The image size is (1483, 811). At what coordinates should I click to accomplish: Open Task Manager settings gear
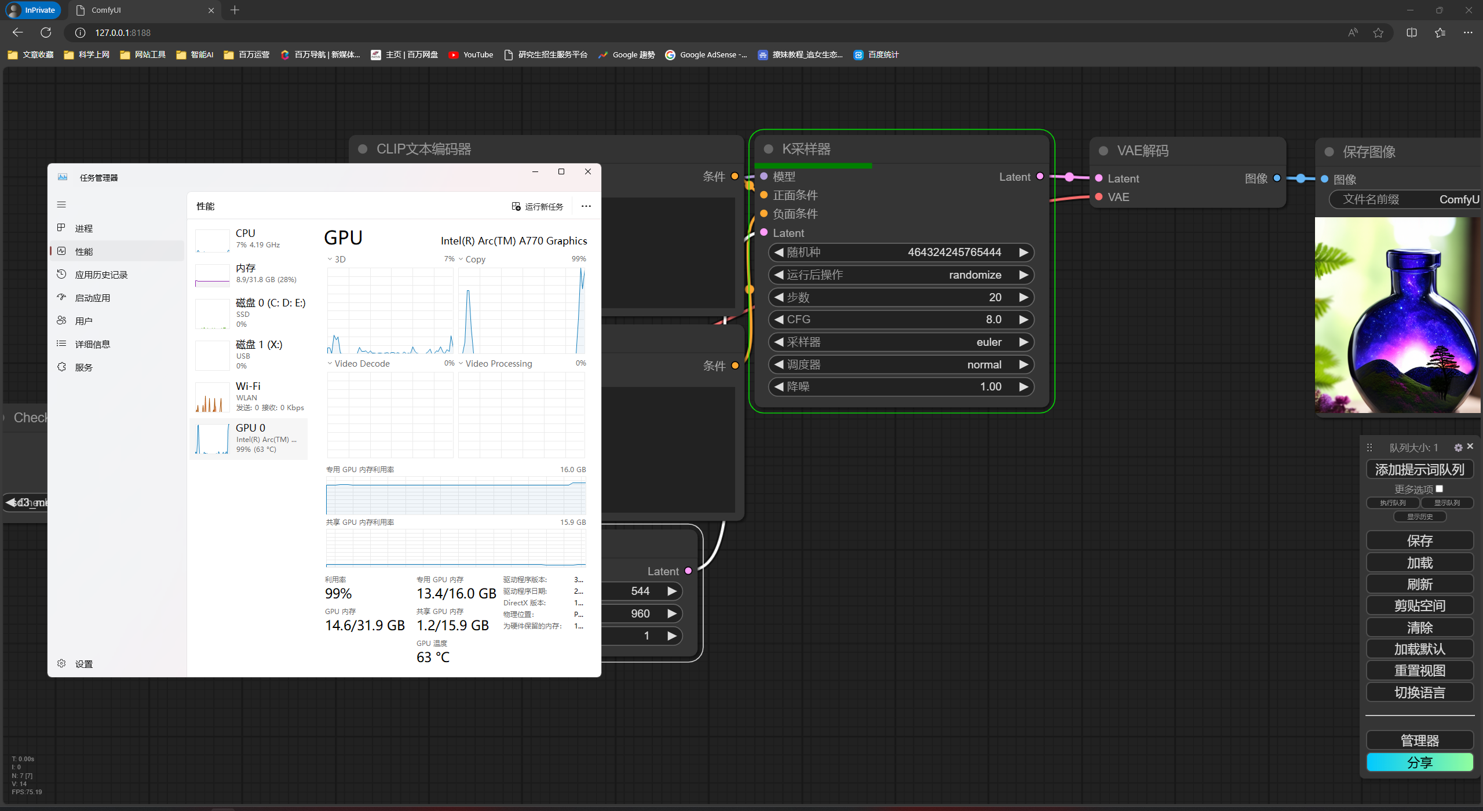point(61,664)
